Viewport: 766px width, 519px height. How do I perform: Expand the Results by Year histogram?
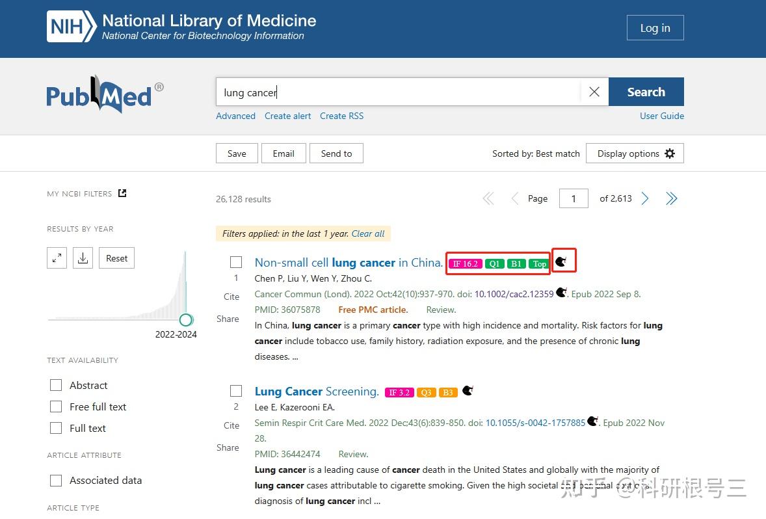pos(57,258)
